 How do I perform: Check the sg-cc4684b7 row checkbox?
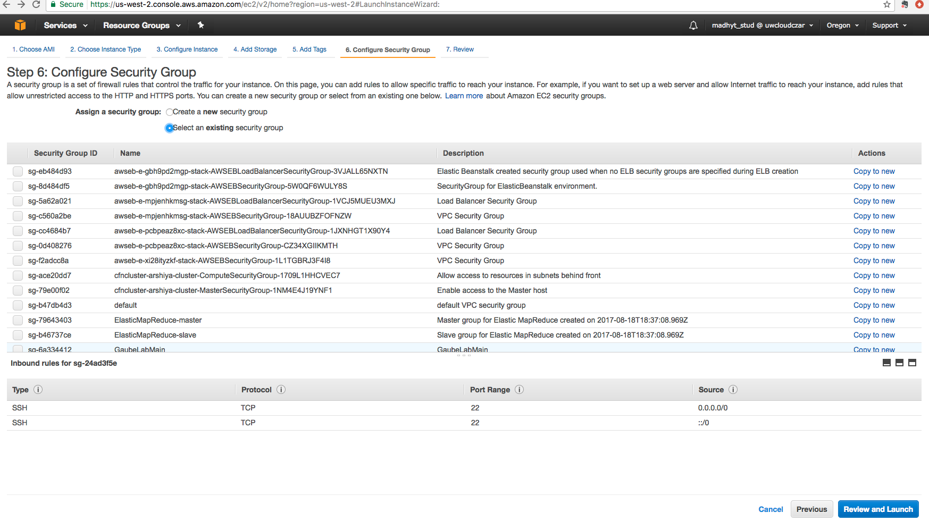[18, 231]
